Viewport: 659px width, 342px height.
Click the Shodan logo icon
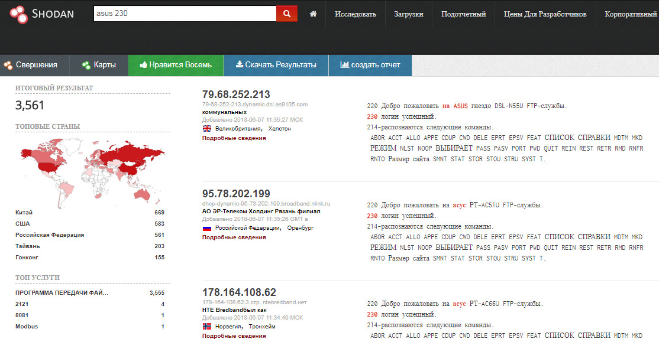pos(19,14)
